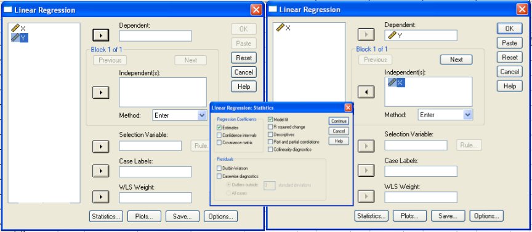Viewport: 532px width, 232px height.
Task: Click Selection Variable field in left window
Action: [150, 145]
